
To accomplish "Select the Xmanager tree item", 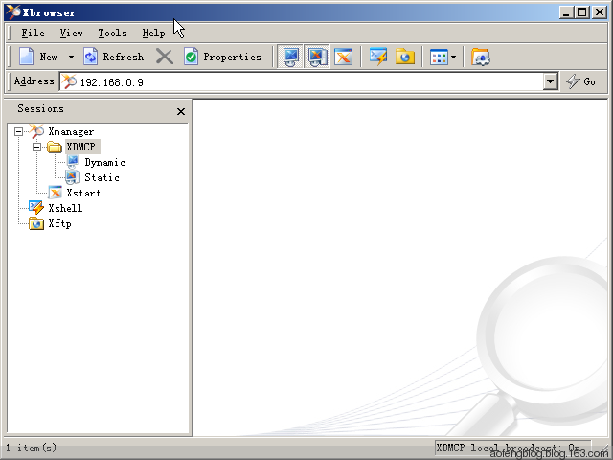I will [71, 132].
